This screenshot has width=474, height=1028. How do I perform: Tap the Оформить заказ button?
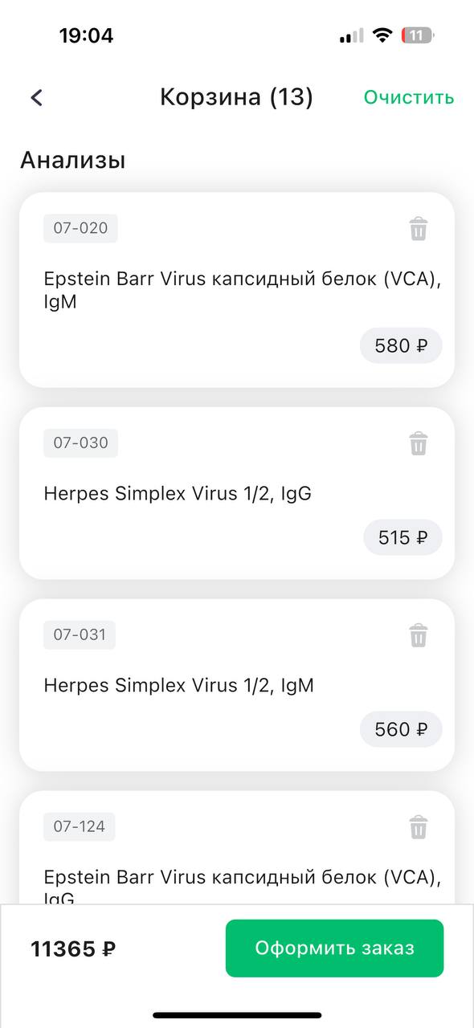point(334,948)
